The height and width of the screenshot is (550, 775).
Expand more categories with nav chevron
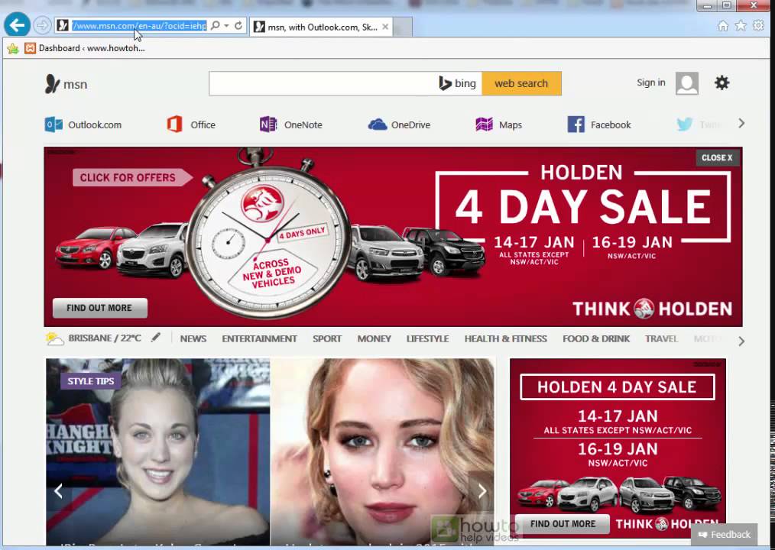[741, 341]
